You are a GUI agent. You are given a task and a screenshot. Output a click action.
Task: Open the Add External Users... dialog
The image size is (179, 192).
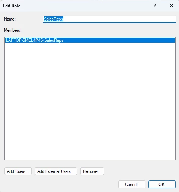(x=56, y=171)
